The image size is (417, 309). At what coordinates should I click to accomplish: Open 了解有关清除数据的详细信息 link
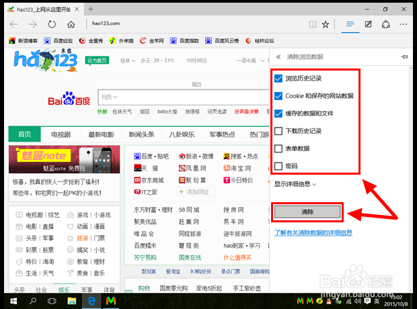click(313, 232)
